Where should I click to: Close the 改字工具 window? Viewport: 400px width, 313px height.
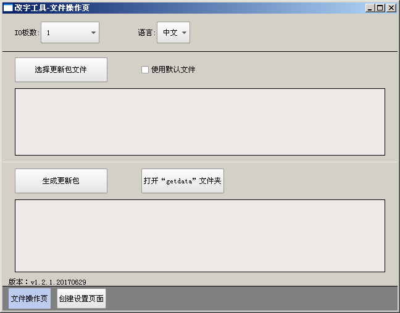pos(391,8)
